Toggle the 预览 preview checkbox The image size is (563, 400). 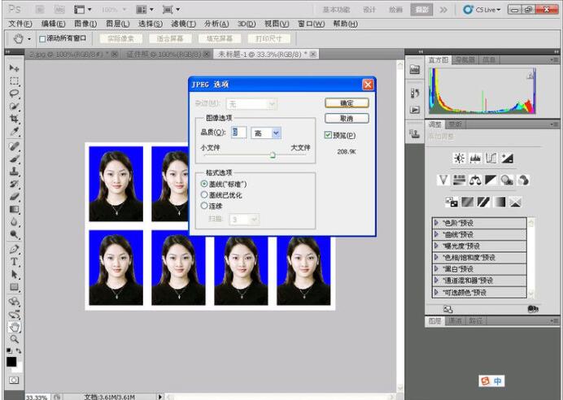328,135
